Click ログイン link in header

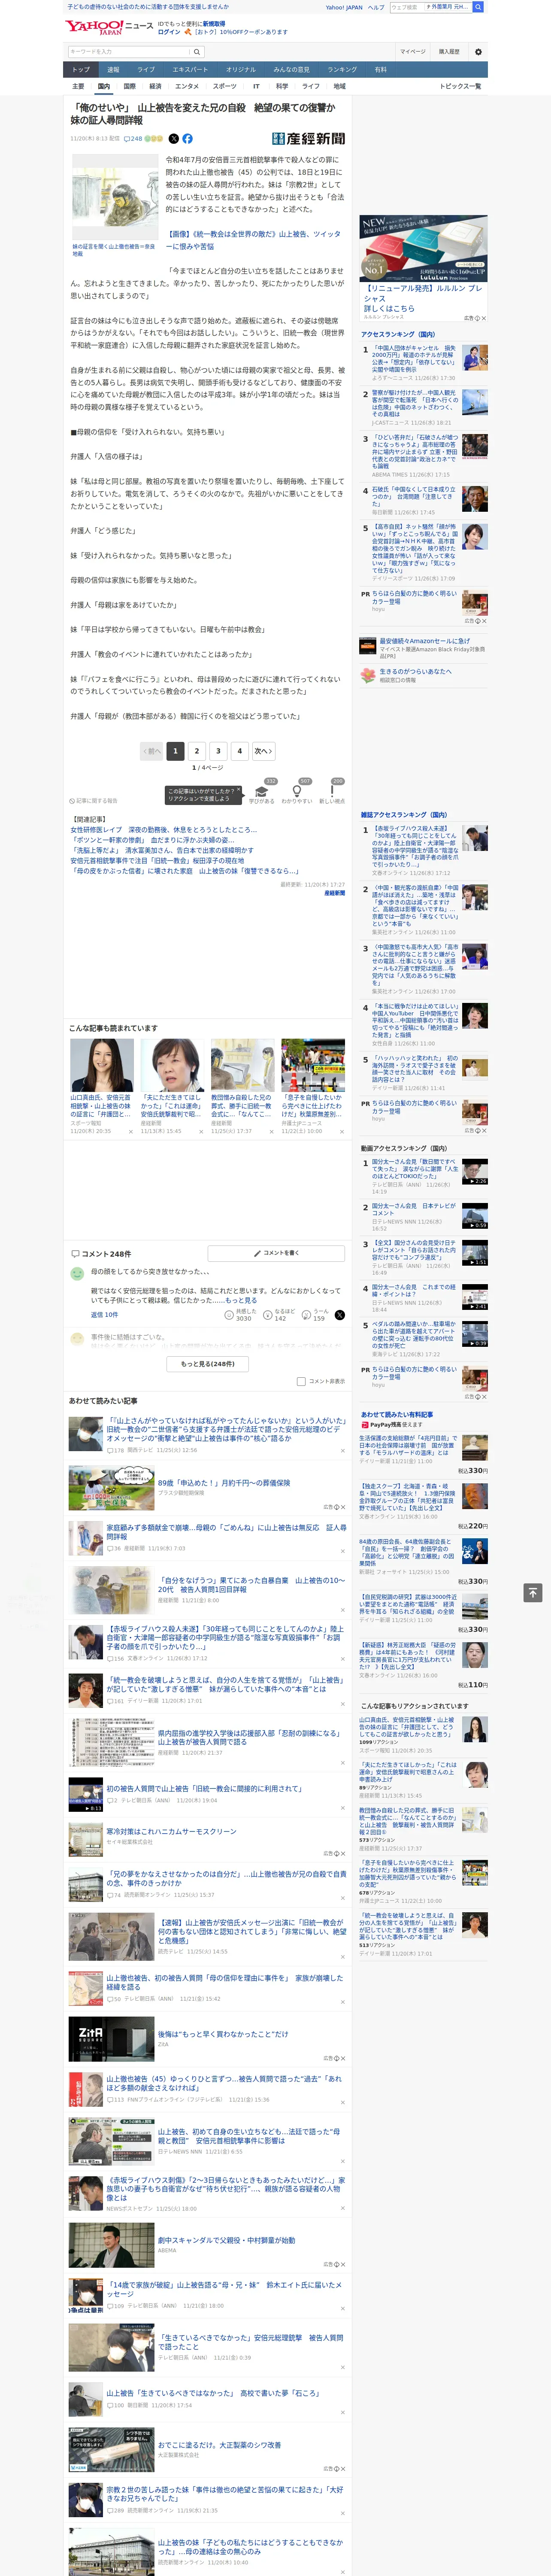169,32
